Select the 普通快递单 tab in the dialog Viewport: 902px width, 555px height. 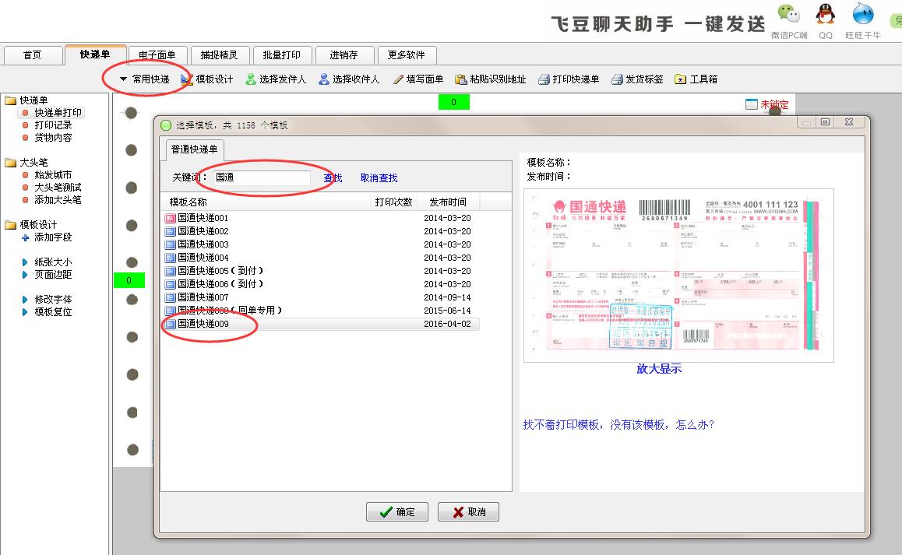pyautogui.click(x=195, y=149)
